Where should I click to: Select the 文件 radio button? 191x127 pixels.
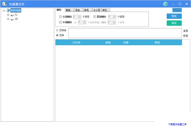(x=57, y=35)
